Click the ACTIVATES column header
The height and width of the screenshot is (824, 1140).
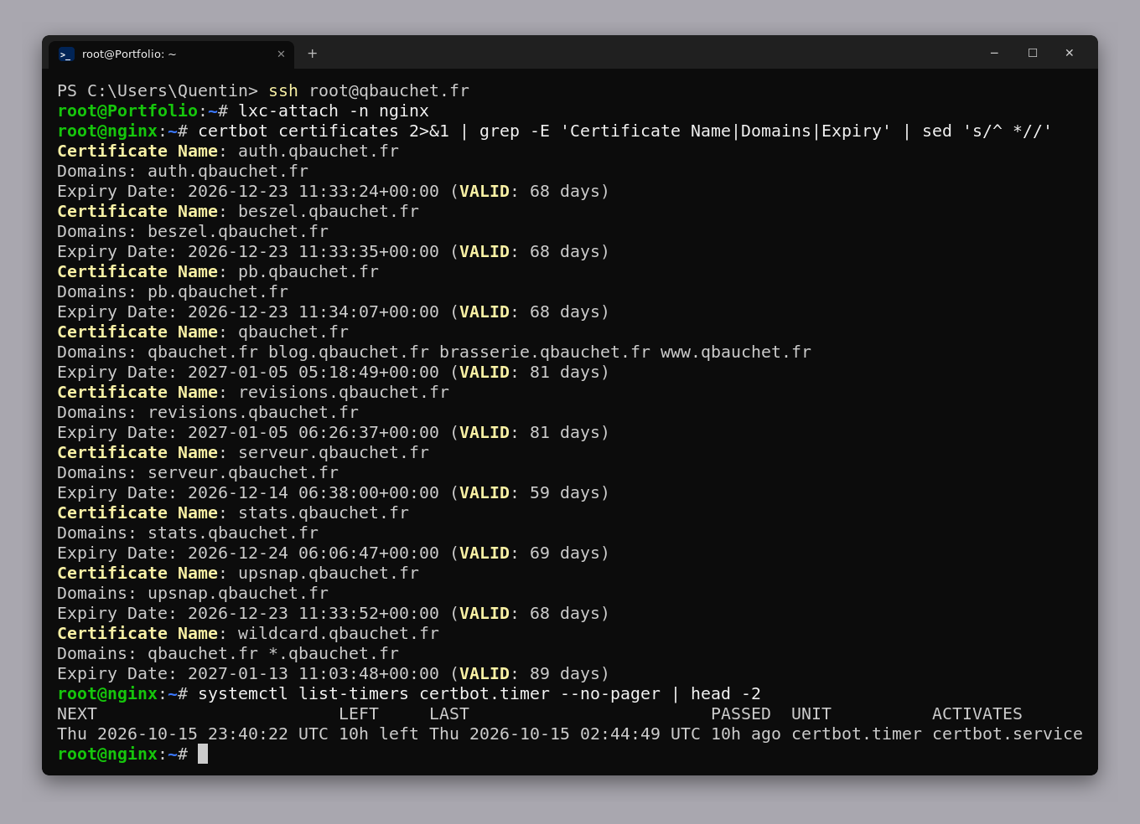click(977, 713)
